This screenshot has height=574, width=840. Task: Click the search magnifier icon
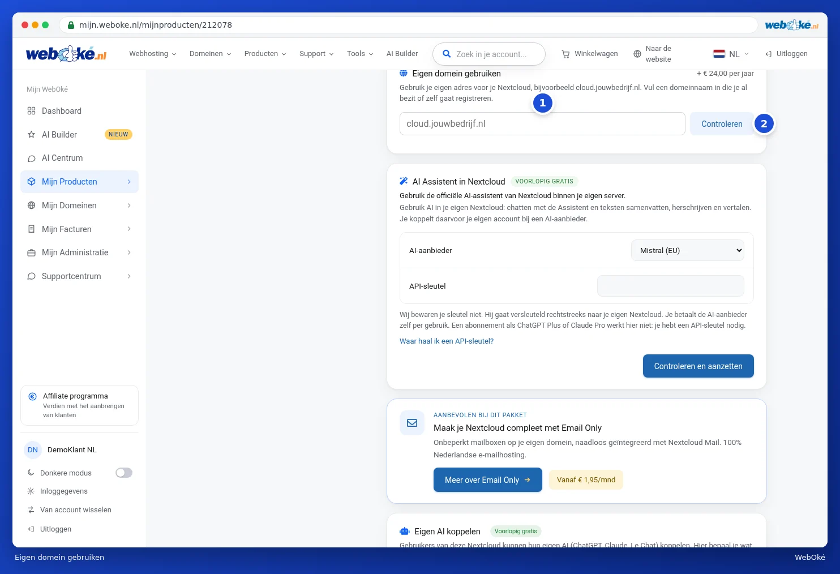click(x=447, y=54)
